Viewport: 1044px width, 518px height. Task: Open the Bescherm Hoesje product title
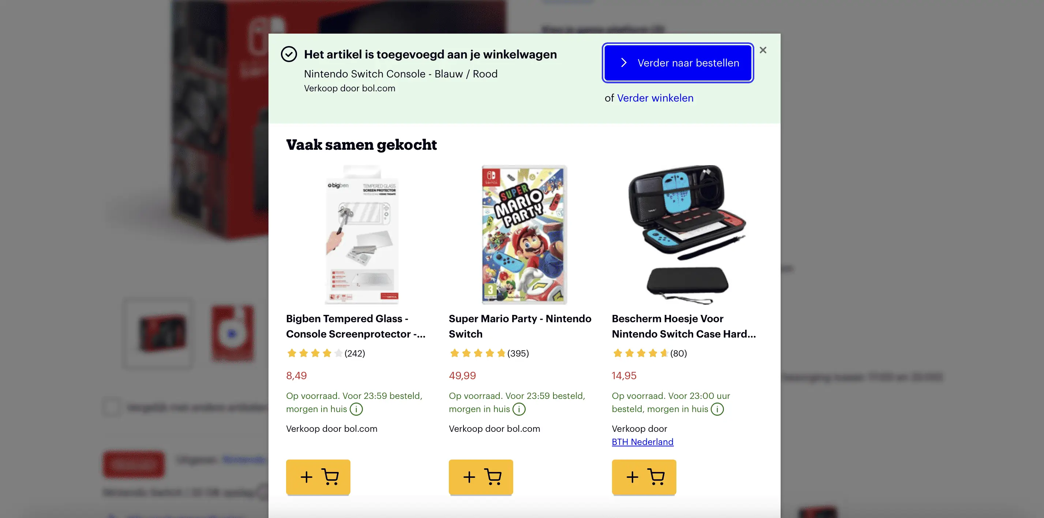click(x=683, y=326)
